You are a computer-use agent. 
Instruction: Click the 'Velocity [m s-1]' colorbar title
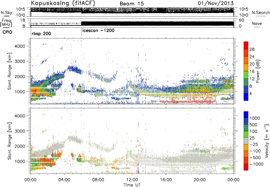(x=267, y=141)
